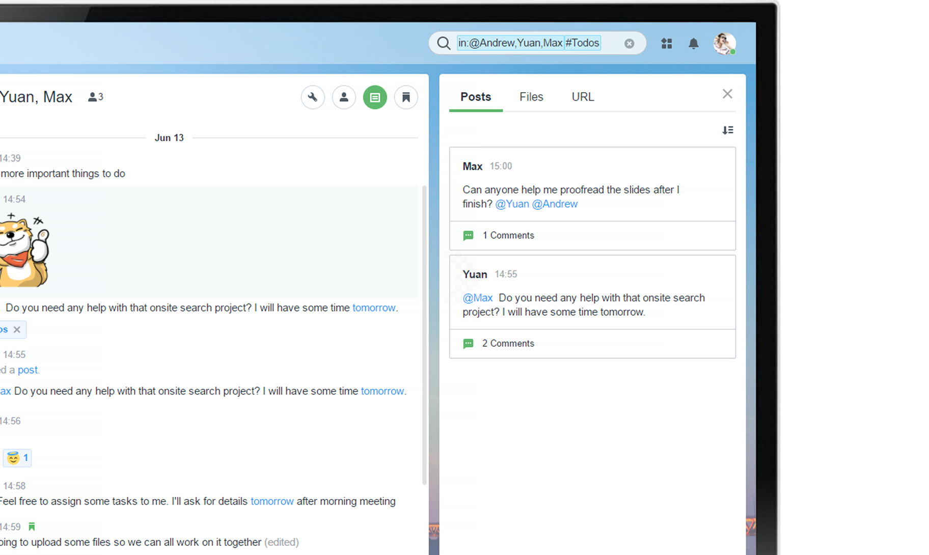Switch to the Files tab
This screenshot has height=555, width=929.
[x=531, y=97]
